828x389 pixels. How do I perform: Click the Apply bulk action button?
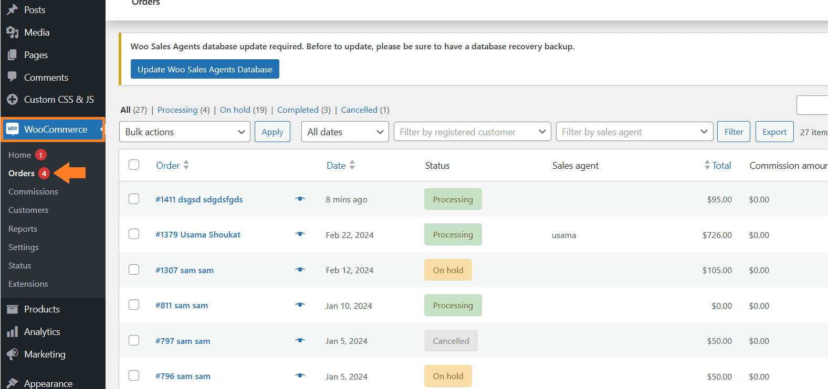coord(272,132)
